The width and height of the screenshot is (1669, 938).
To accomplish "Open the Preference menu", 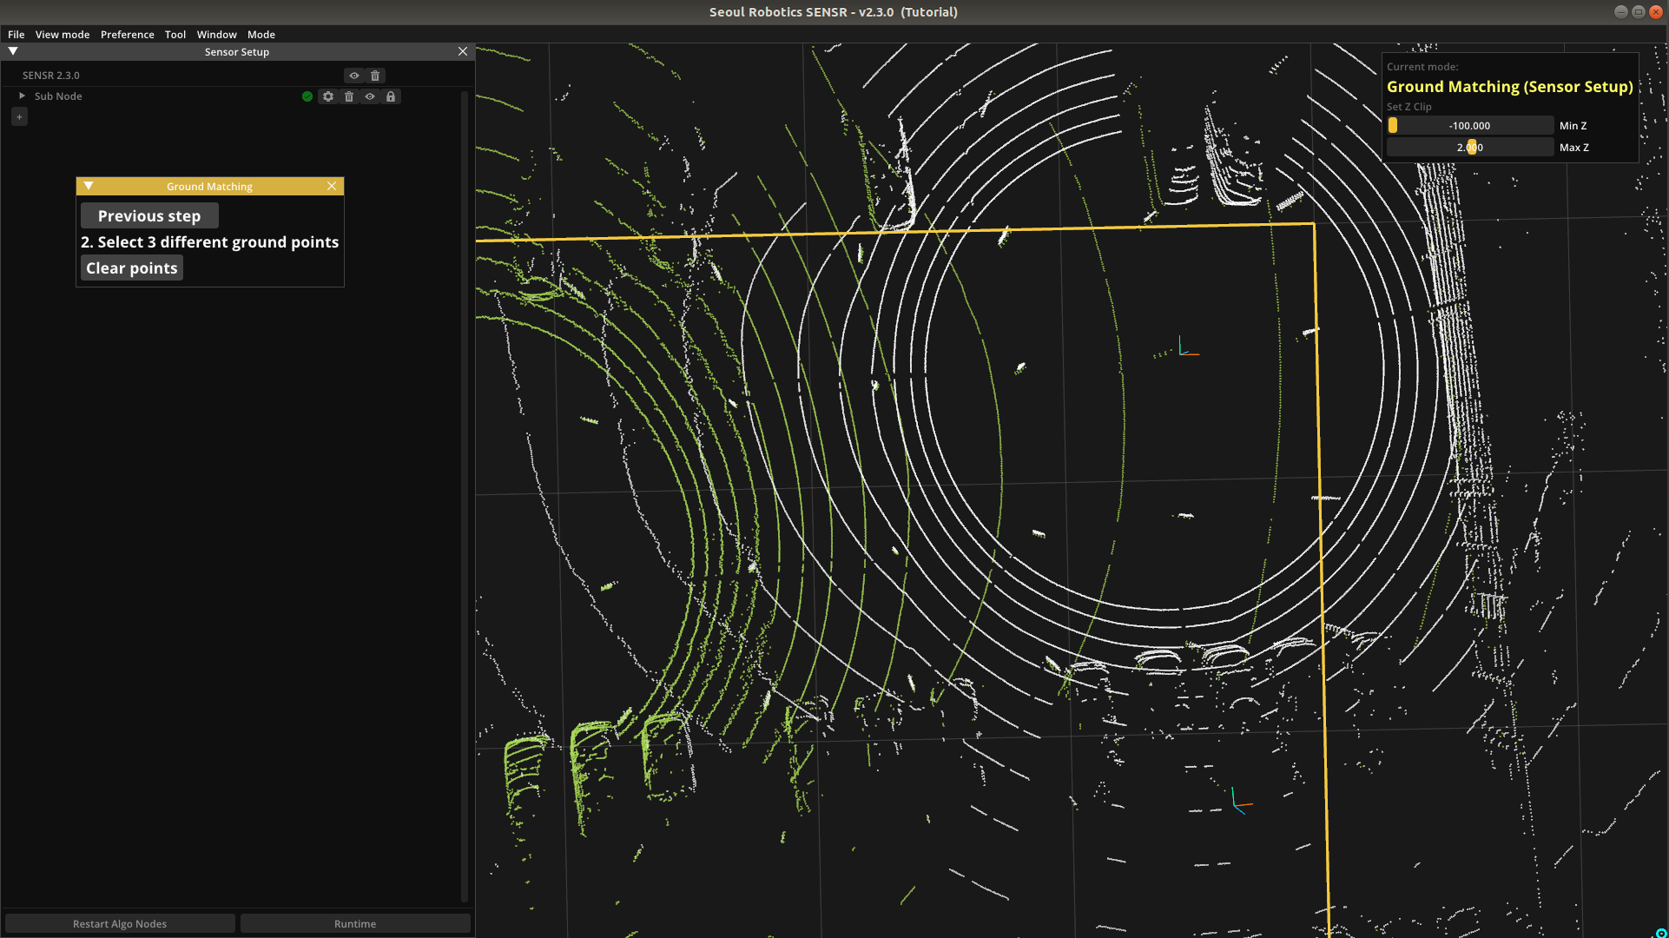I will point(127,35).
